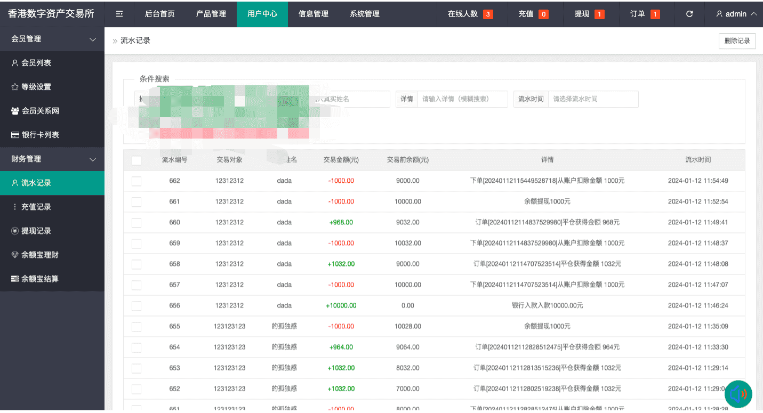Check the box for record 656
Screen dimensions: 763x413
(136, 306)
